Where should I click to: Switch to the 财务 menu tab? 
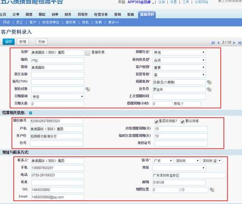click(x=68, y=14)
